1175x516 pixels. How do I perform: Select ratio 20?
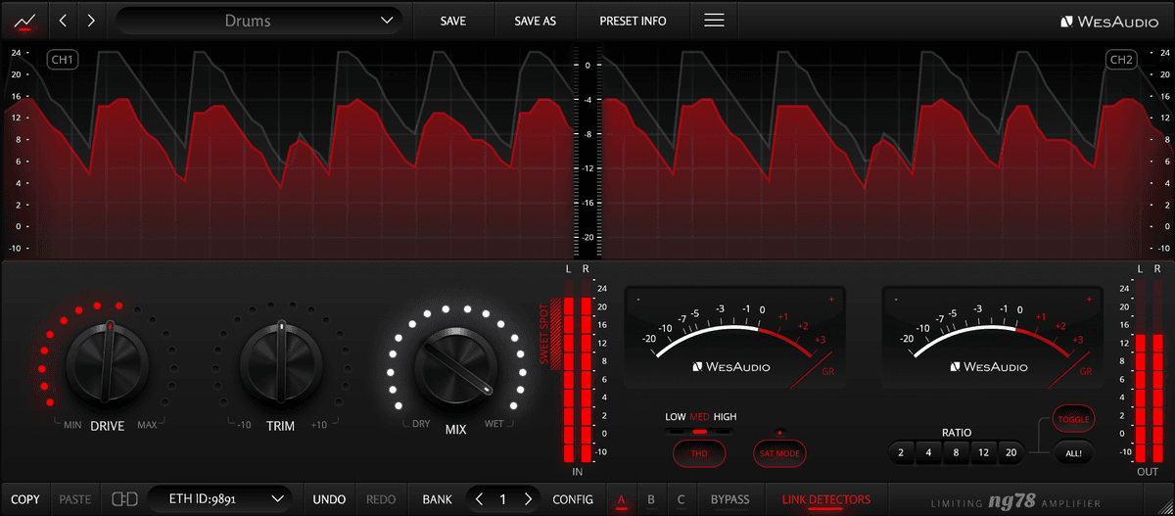[x=1011, y=453]
